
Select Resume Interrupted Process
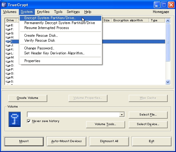(61, 28)
